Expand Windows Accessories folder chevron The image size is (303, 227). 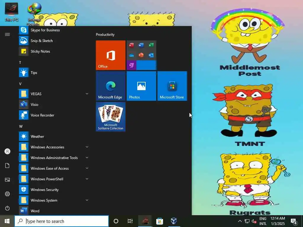point(87,147)
